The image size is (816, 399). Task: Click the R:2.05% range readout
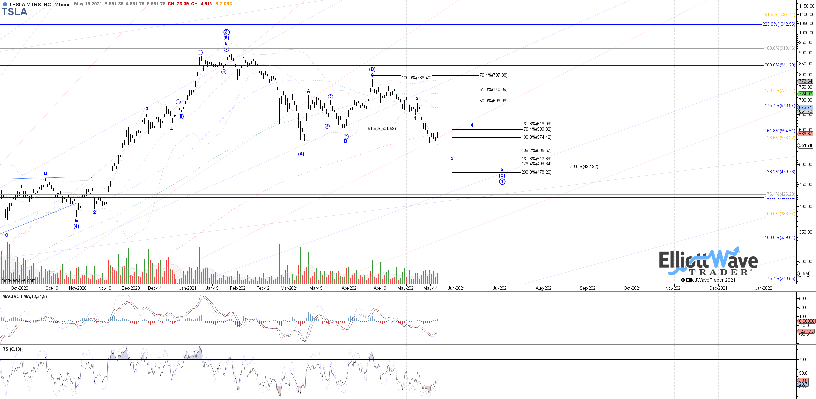(224, 4)
